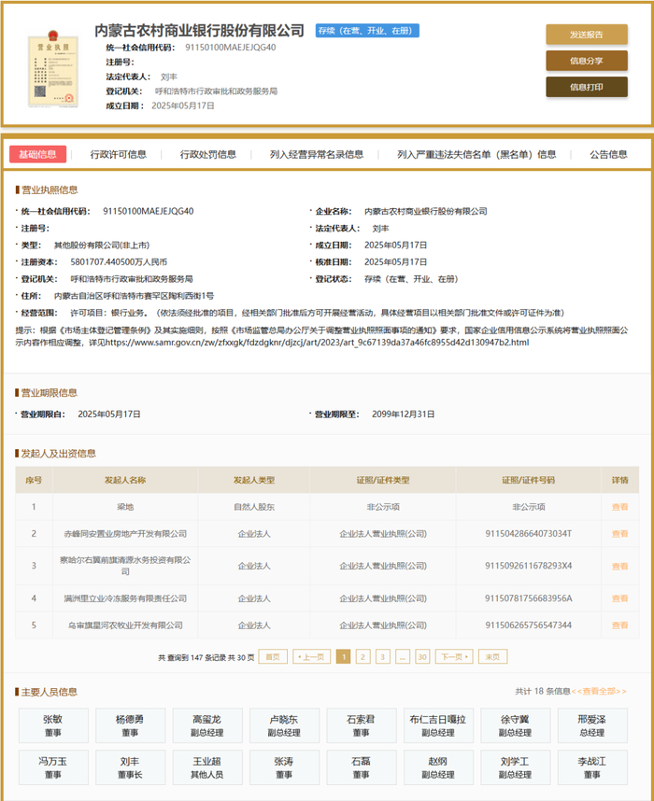Click certificate number 9115092611678293X4

point(528,566)
